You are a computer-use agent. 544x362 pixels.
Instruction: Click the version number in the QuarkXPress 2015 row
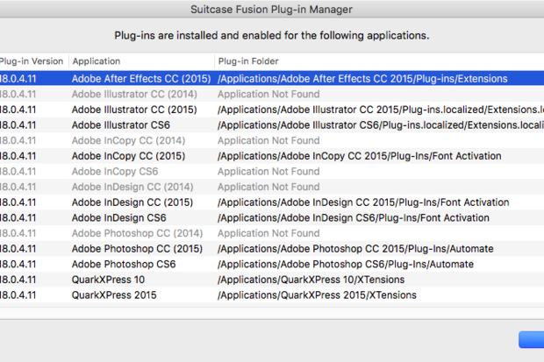point(18,295)
